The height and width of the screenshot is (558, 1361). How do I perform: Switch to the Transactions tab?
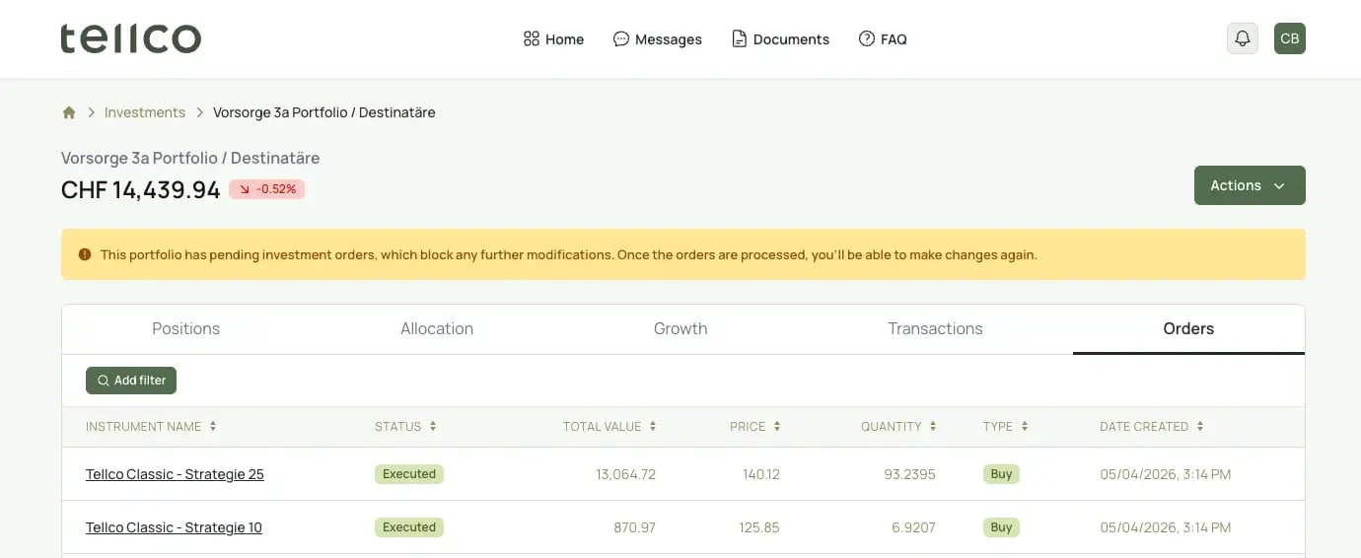(x=935, y=329)
